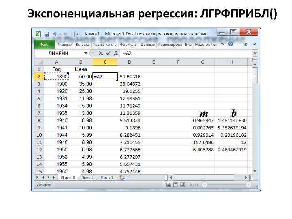Switch to Page Break Preview icon
Image resolution: width=292 pixels, height=219 pixels.
[182, 185]
